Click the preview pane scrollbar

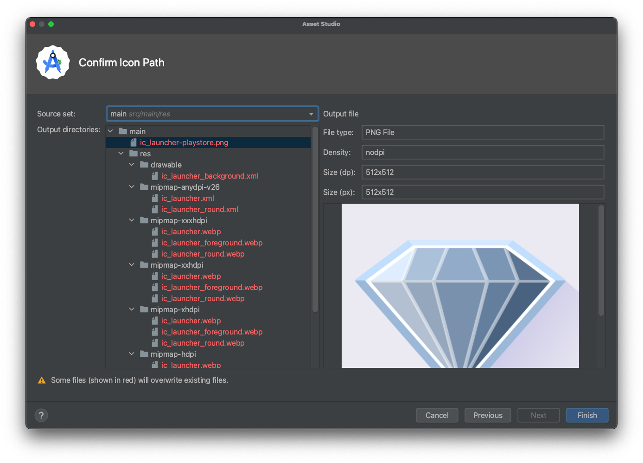(601, 261)
